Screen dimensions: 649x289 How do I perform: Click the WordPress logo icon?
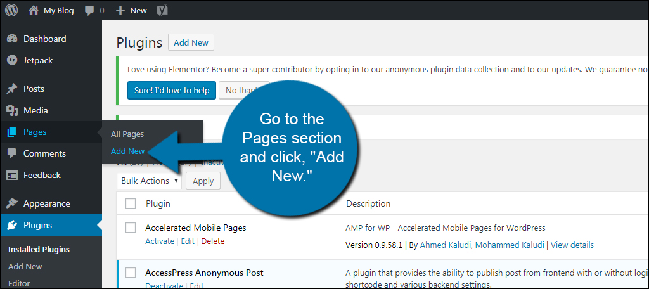pyautogui.click(x=11, y=10)
